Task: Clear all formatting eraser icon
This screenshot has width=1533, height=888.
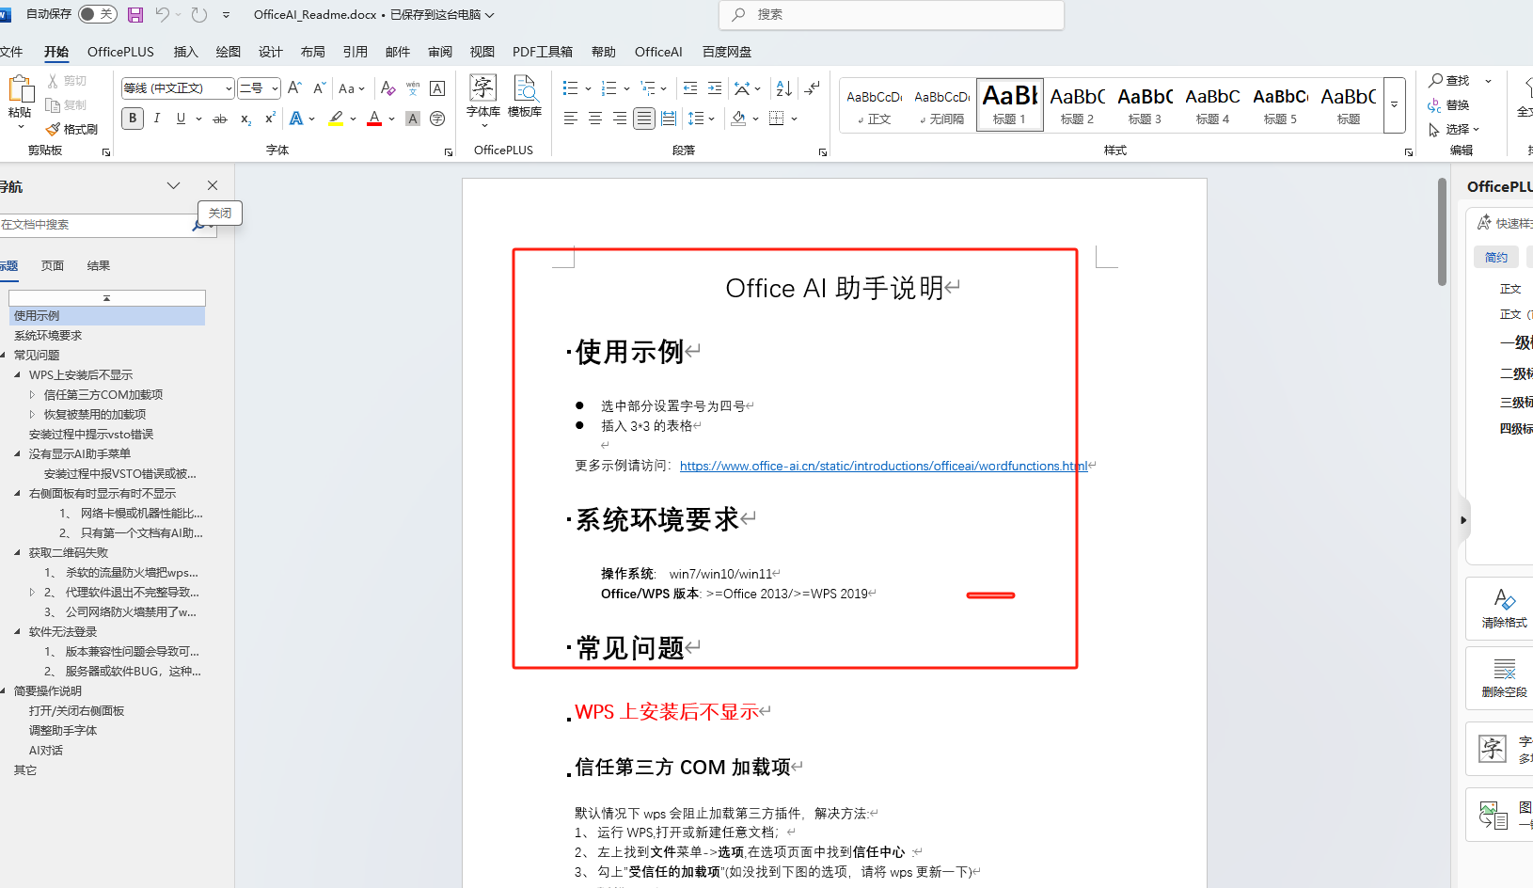Action: pos(387,87)
